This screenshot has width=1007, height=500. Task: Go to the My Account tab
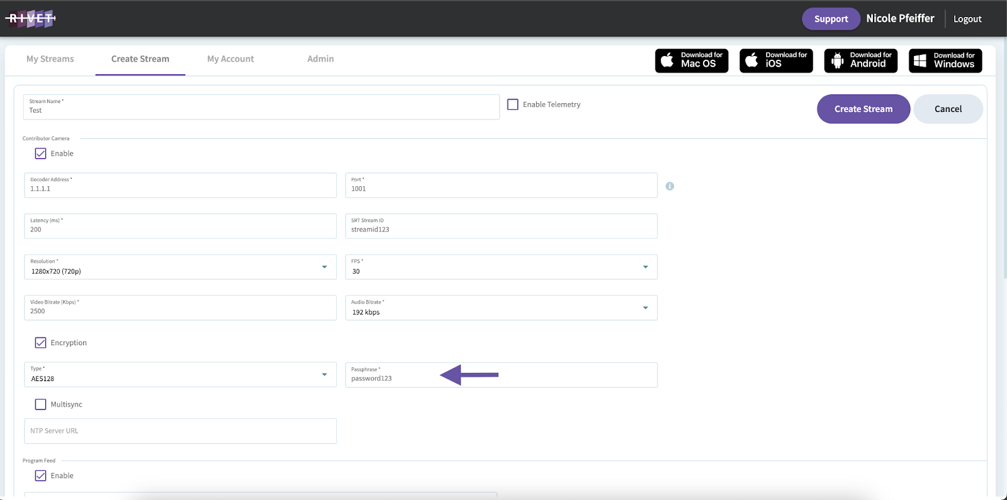[x=230, y=59]
